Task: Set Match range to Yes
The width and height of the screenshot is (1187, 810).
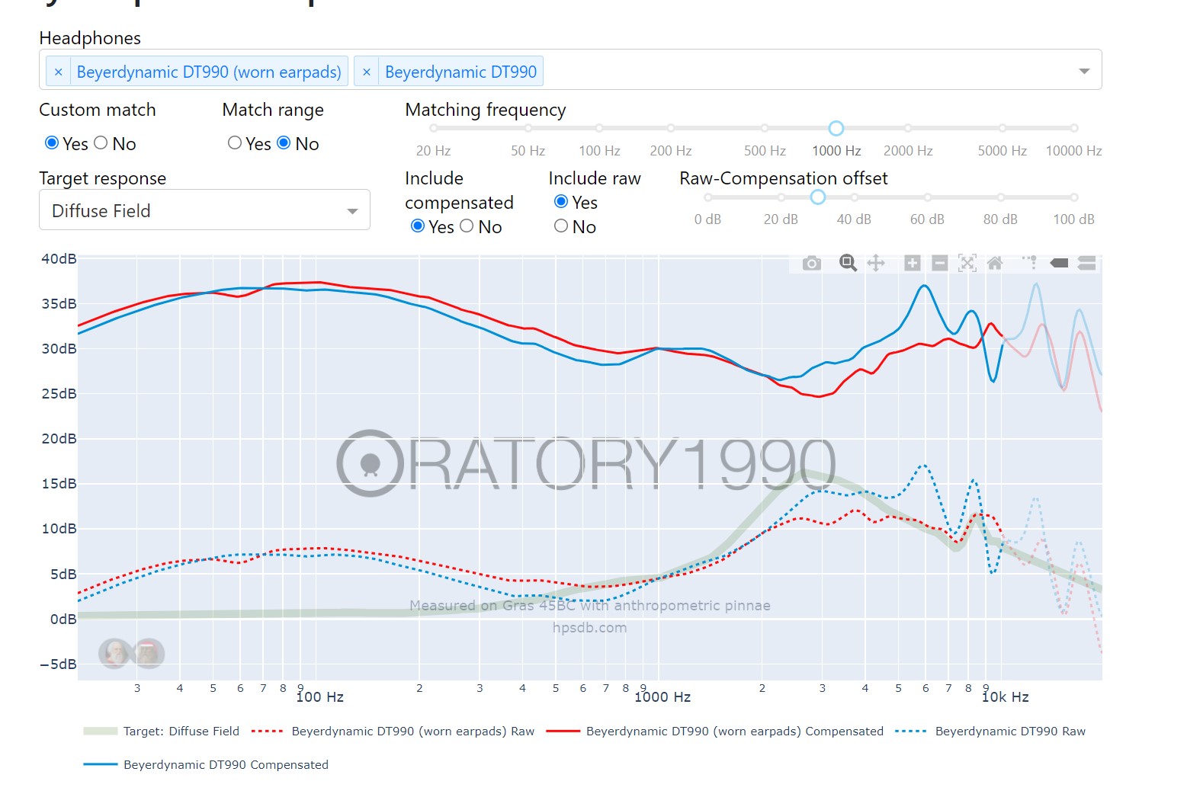Action: point(235,142)
